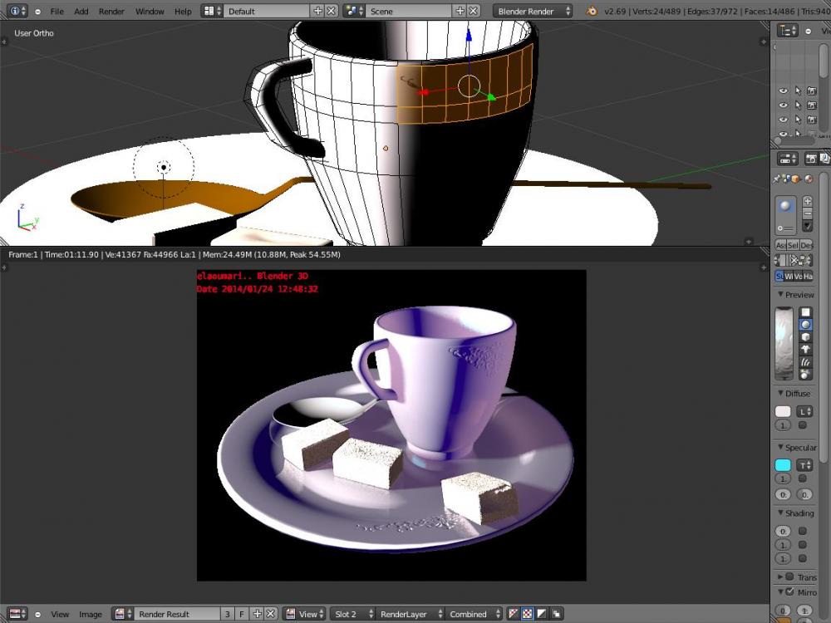Click the add material slot plus button

[807, 202]
